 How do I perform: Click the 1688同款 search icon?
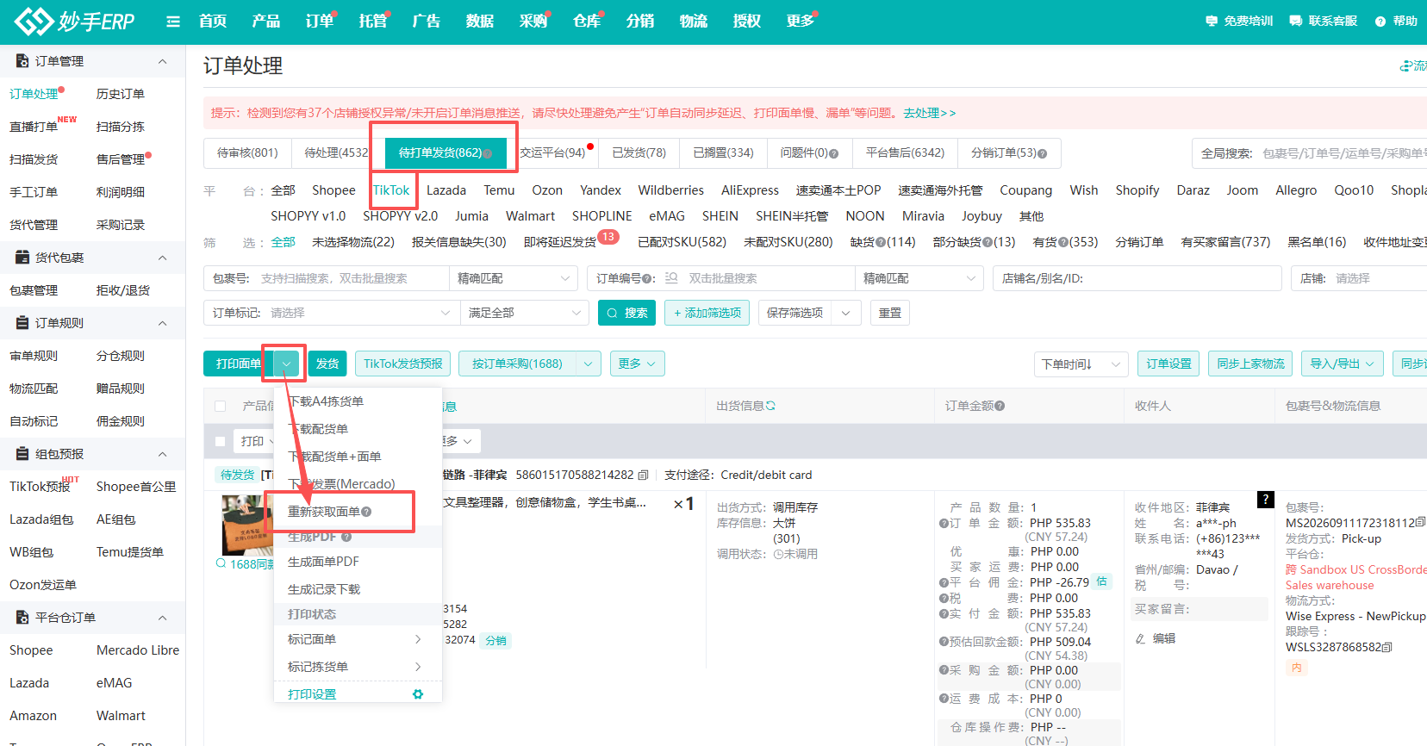coord(221,563)
